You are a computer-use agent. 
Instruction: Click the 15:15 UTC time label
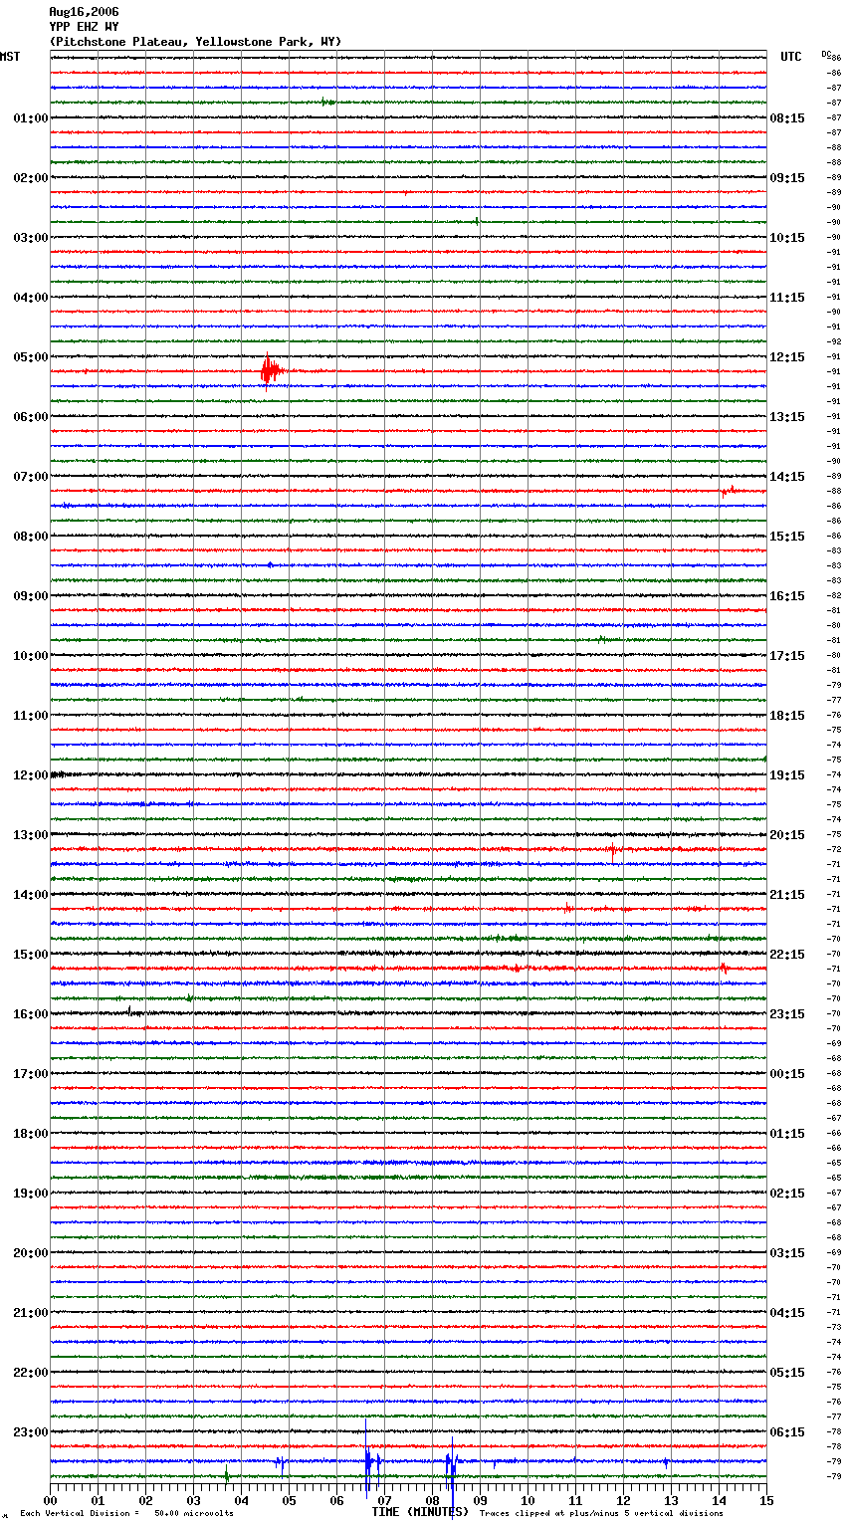pos(787,537)
